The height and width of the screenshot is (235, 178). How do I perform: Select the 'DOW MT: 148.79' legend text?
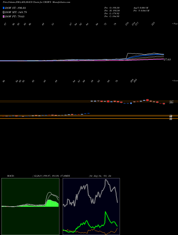16,12
